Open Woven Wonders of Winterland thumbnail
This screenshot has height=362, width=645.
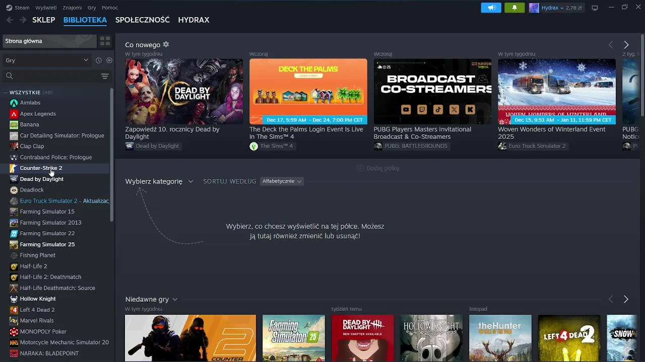[557, 92]
